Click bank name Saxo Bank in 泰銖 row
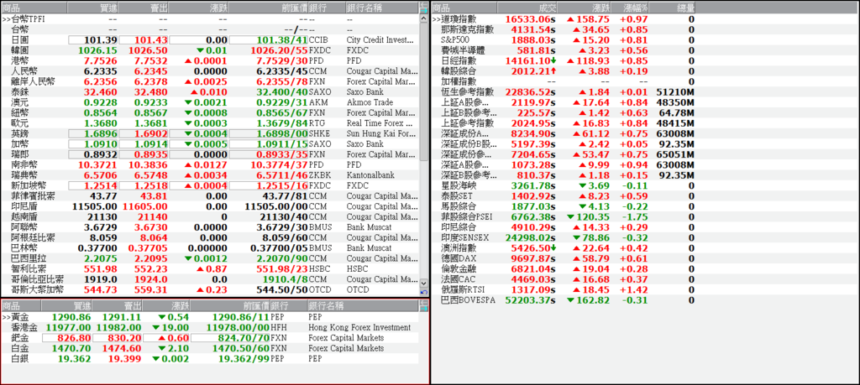This screenshot has height=385, width=860. point(364,92)
